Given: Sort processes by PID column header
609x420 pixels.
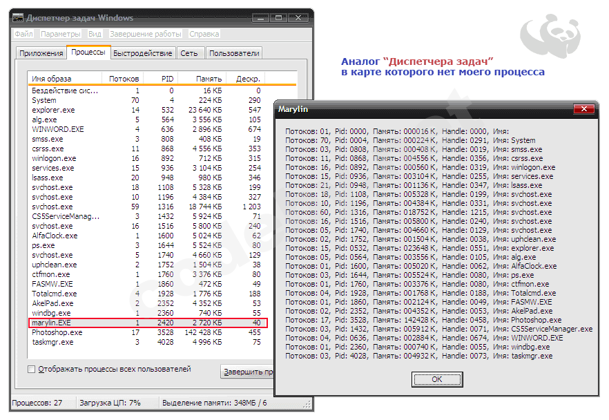Looking at the screenshot, I should point(166,79).
